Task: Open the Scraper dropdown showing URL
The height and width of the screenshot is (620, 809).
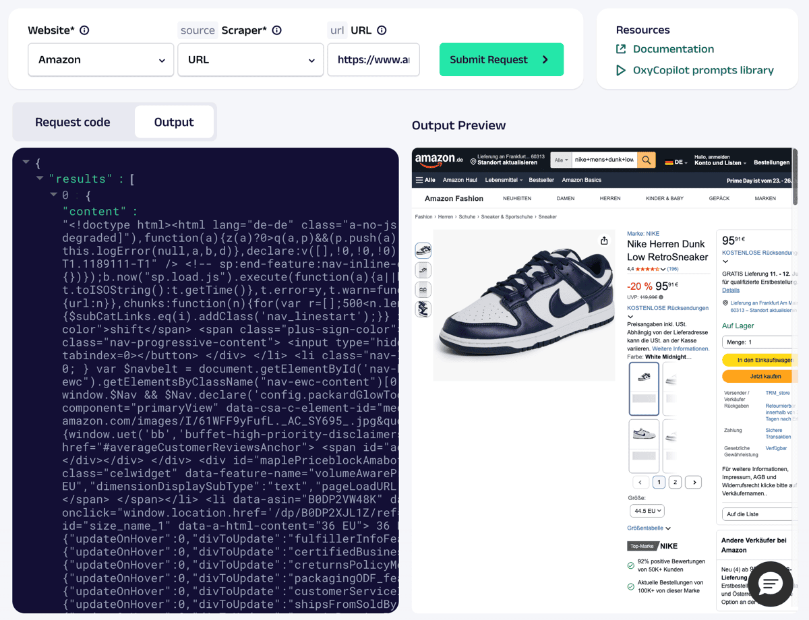Action: pos(251,59)
